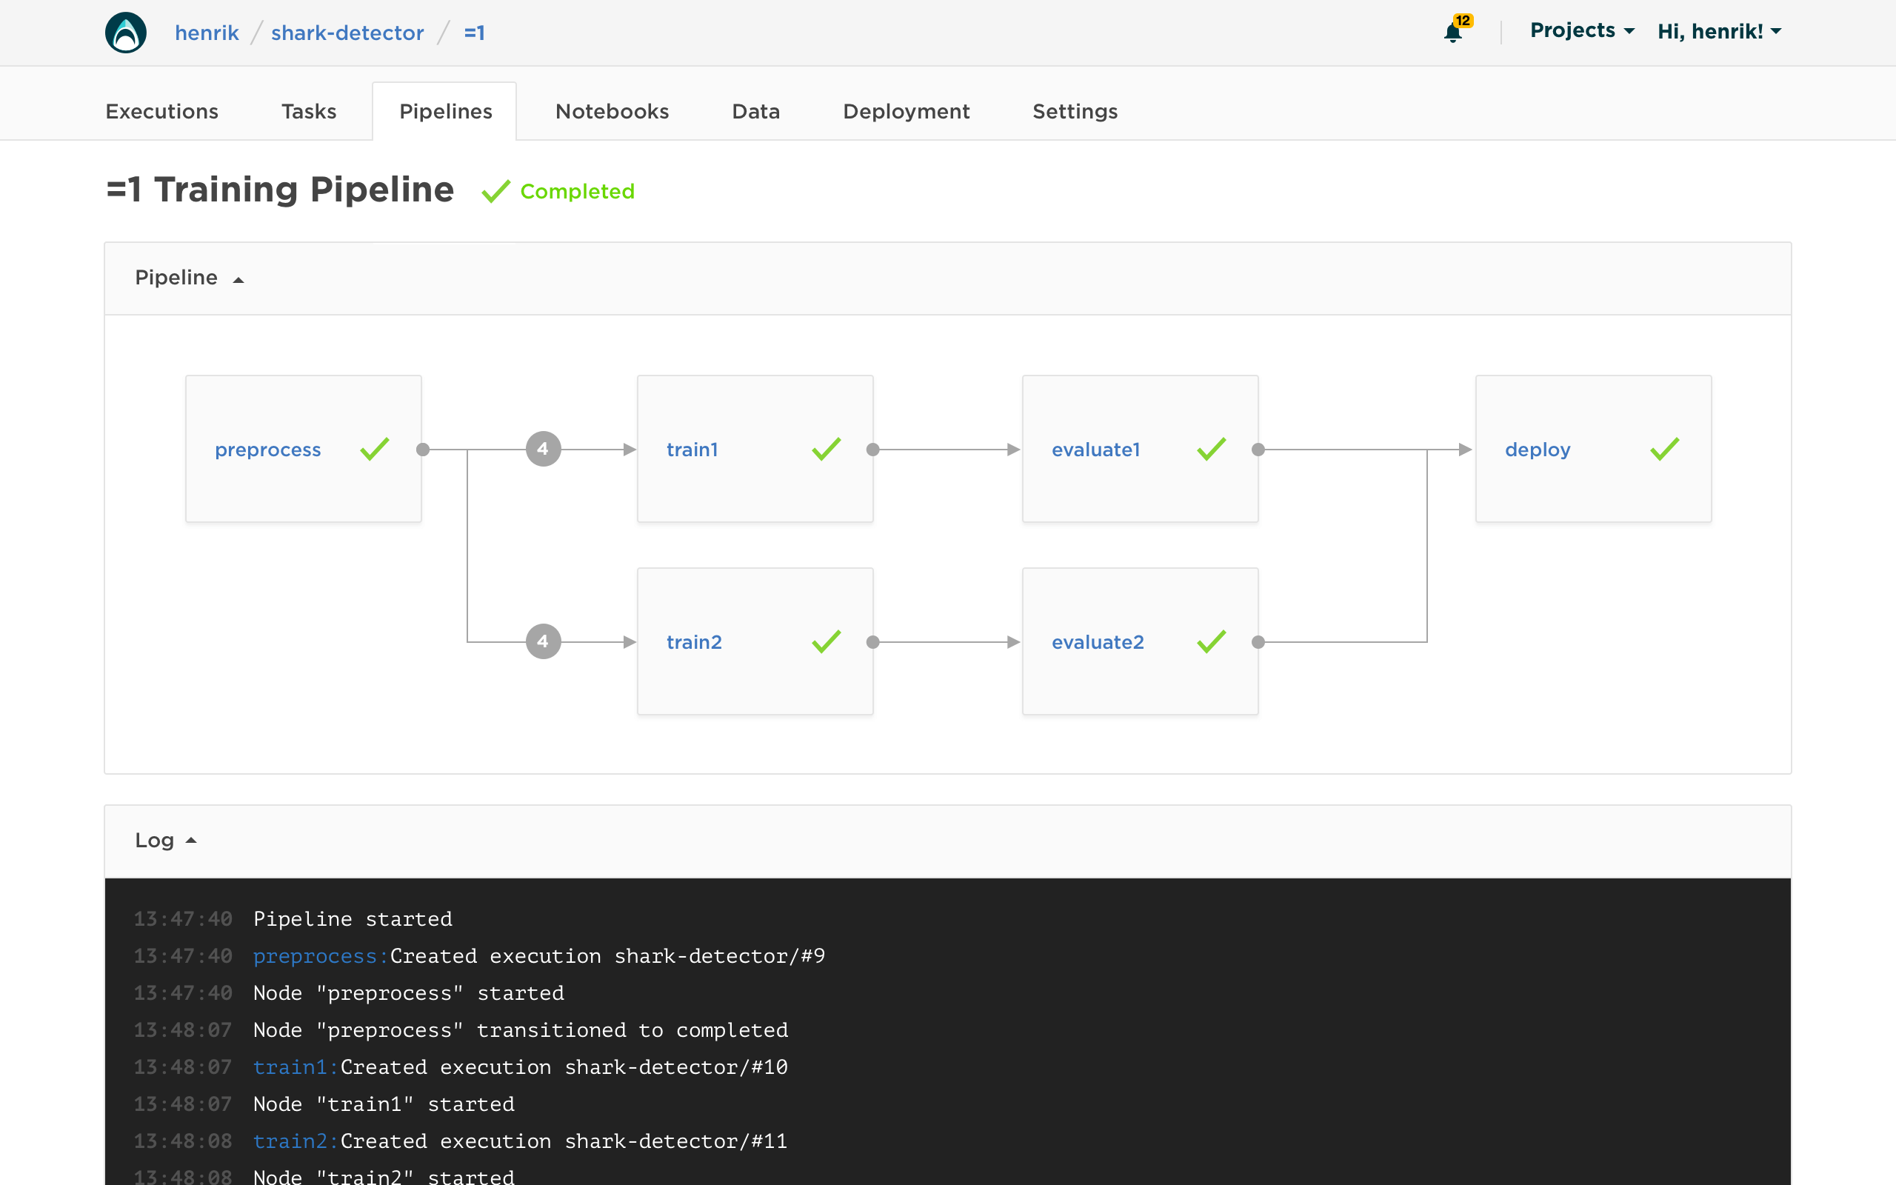Click the Completed status checkmark icon
The image size is (1896, 1185).
[x=496, y=191]
